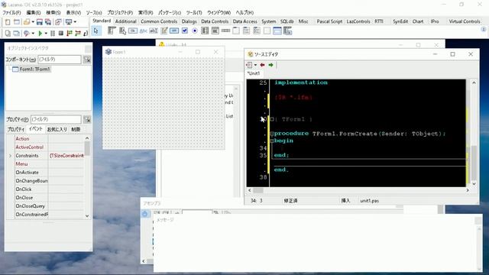The height and width of the screenshot is (275, 489).
Task: Click the Desktops monitor icon
Action: coord(69,22)
